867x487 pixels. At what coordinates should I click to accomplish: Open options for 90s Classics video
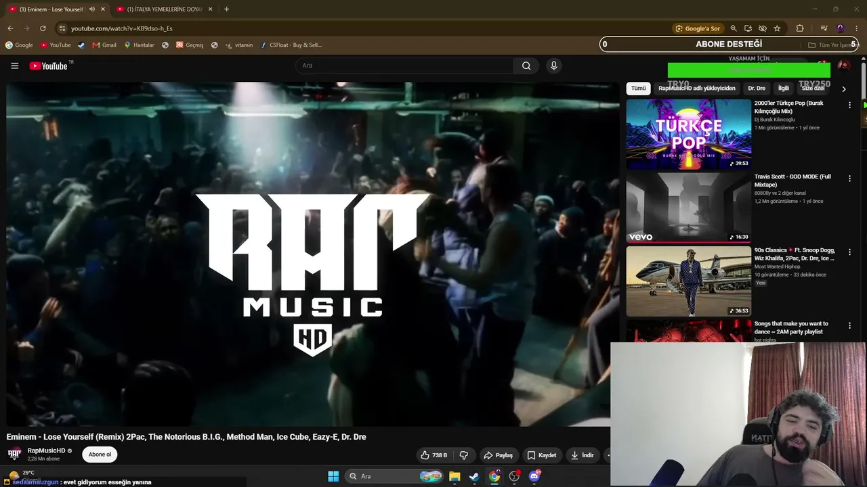pos(849,252)
